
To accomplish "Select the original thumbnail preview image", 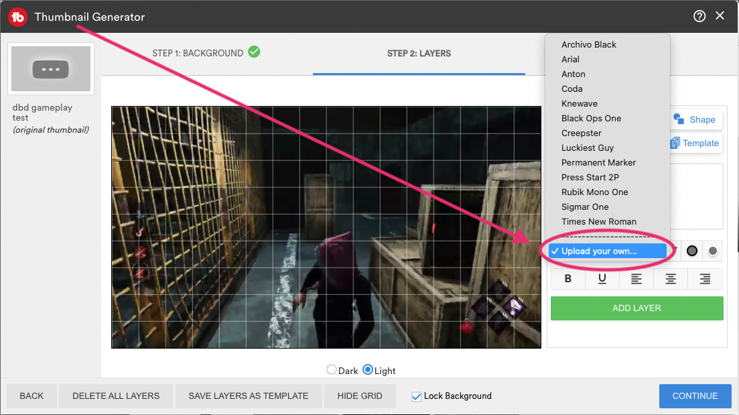I will [51, 69].
